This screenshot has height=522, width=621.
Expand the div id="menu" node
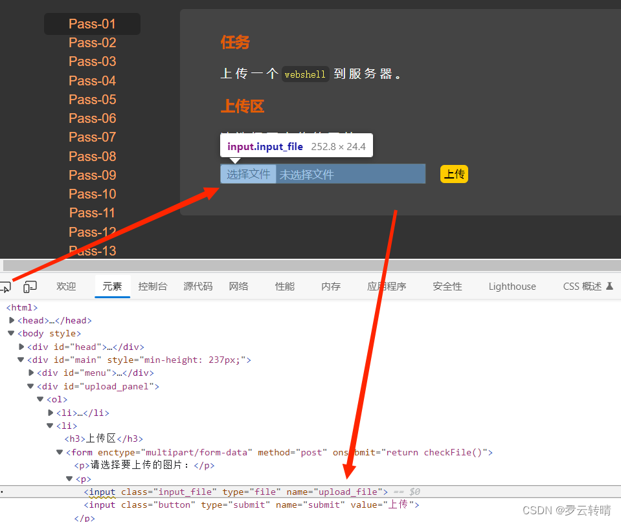point(31,373)
